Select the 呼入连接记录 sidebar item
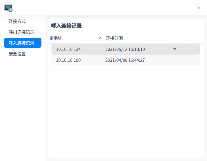 pyautogui.click(x=23, y=43)
